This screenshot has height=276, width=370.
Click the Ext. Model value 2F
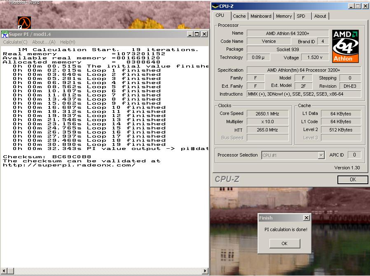[303, 86]
